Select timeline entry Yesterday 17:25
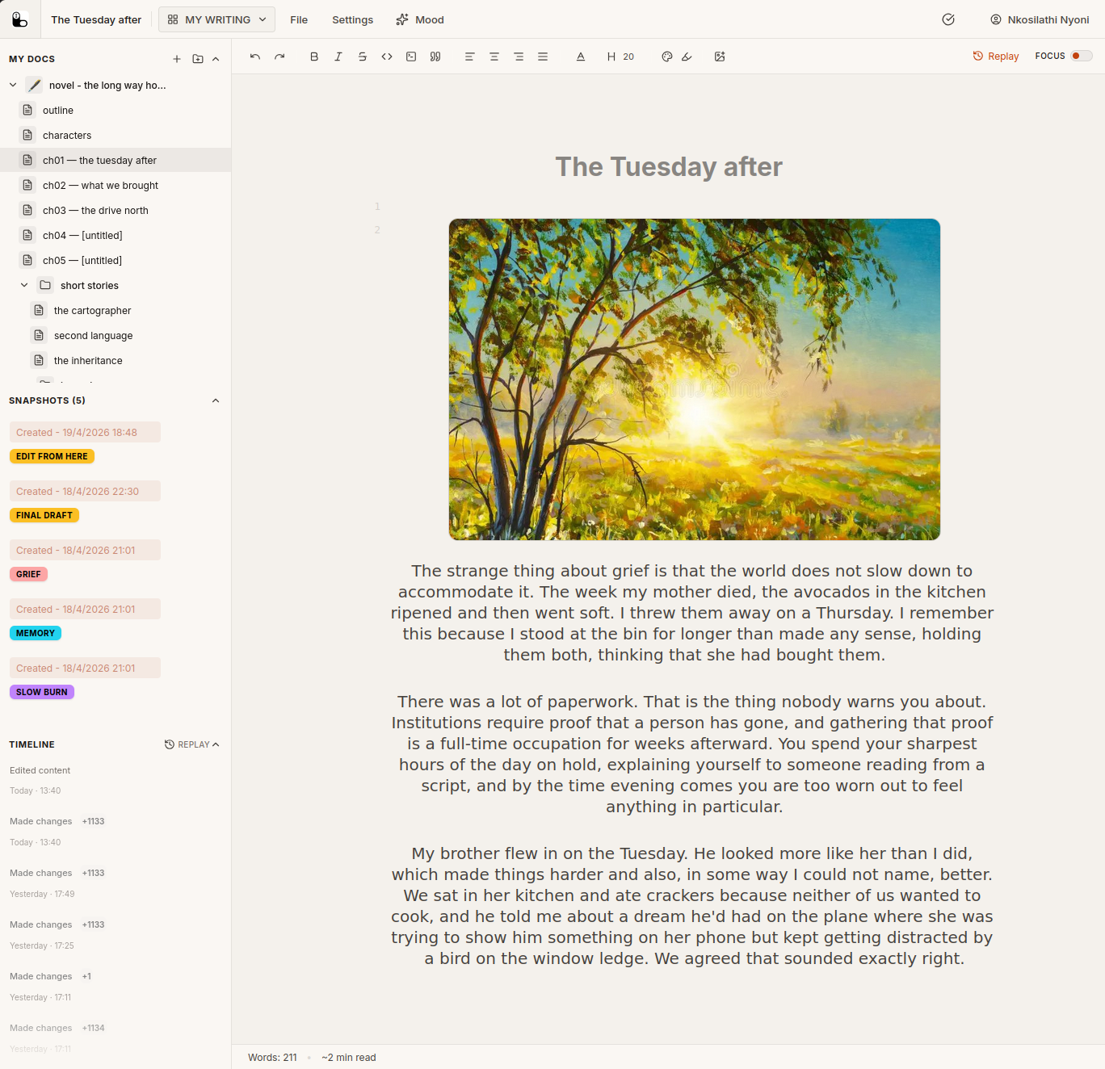The image size is (1105, 1069). [57, 935]
